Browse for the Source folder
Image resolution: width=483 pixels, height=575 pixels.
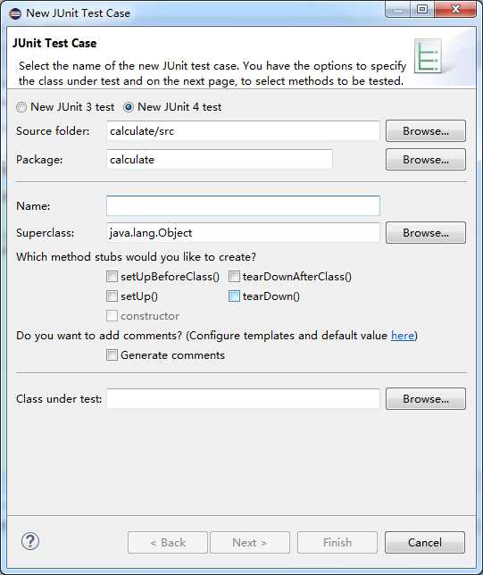click(426, 131)
